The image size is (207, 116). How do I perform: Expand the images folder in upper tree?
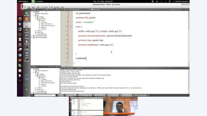[x=35, y=17]
